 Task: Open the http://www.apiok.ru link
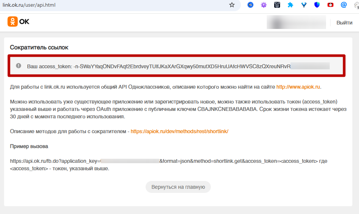(x=298, y=87)
